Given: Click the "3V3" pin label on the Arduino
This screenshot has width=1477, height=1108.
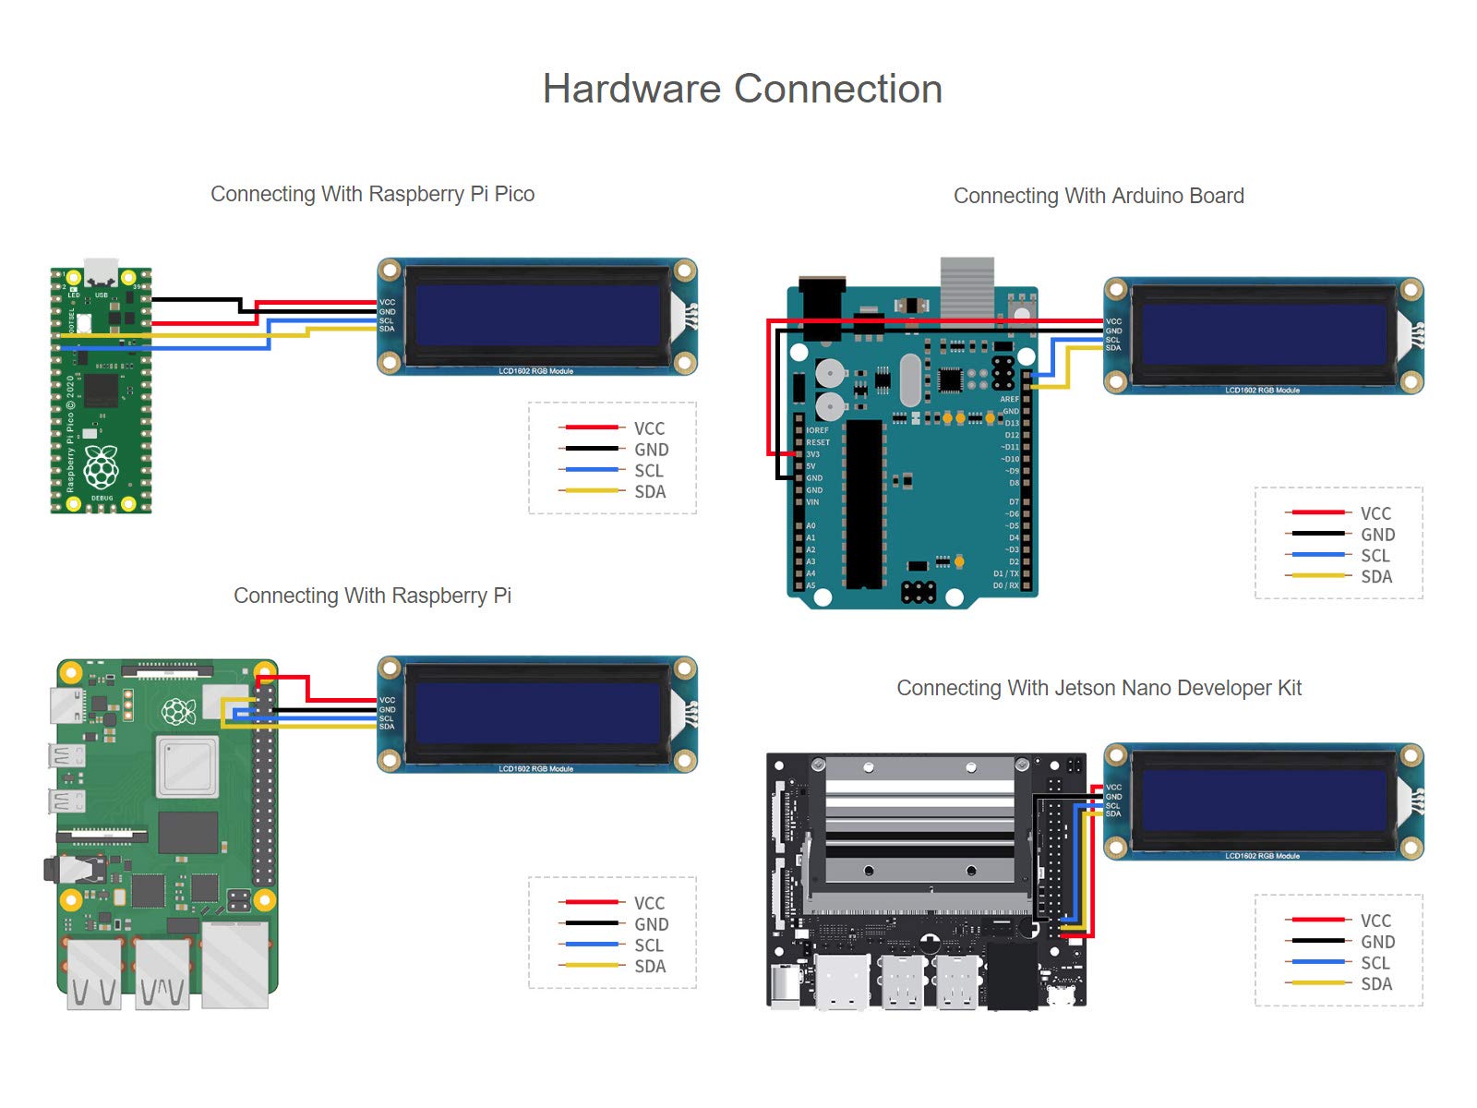Looking at the screenshot, I should pos(812,454).
